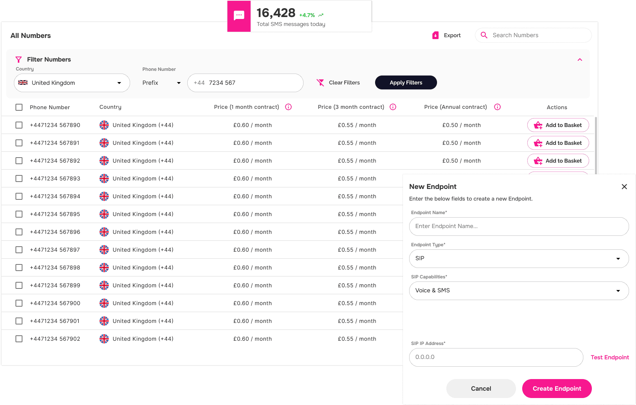
Task: Check the box for +4471234 567893
Action: click(x=19, y=178)
